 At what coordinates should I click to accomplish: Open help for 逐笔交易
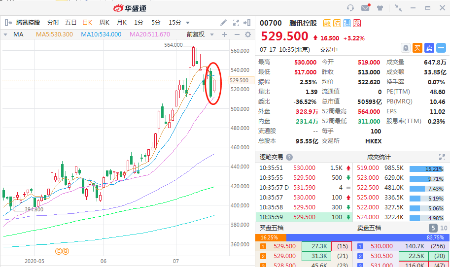click(289, 157)
